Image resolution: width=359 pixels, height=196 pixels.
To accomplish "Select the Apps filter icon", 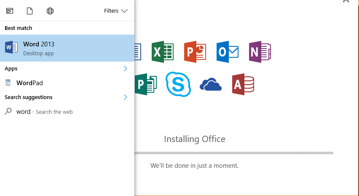I will click(10, 11).
